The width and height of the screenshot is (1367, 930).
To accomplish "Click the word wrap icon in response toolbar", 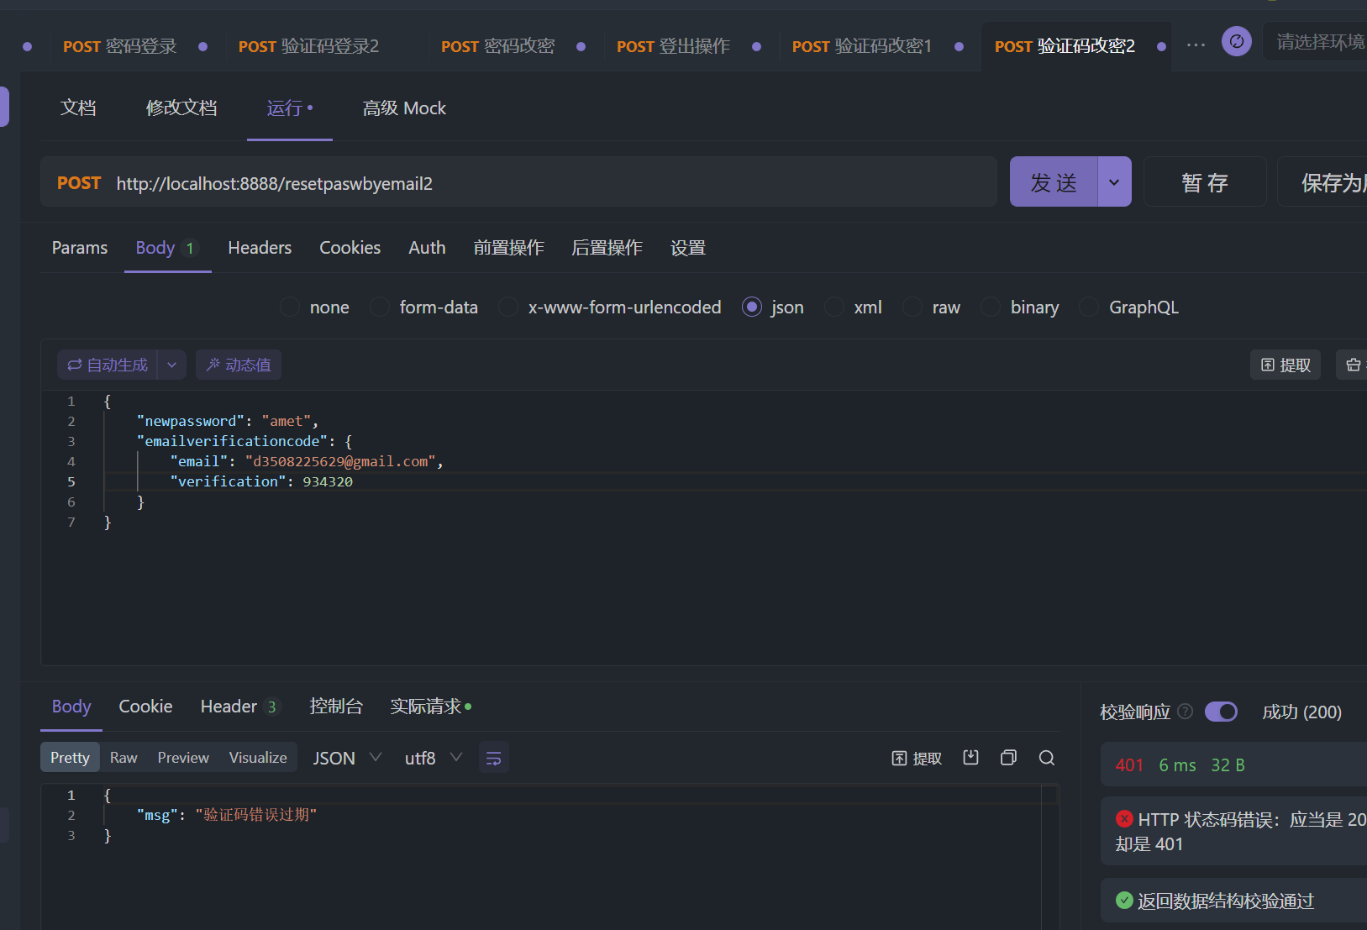I will pos(494,758).
